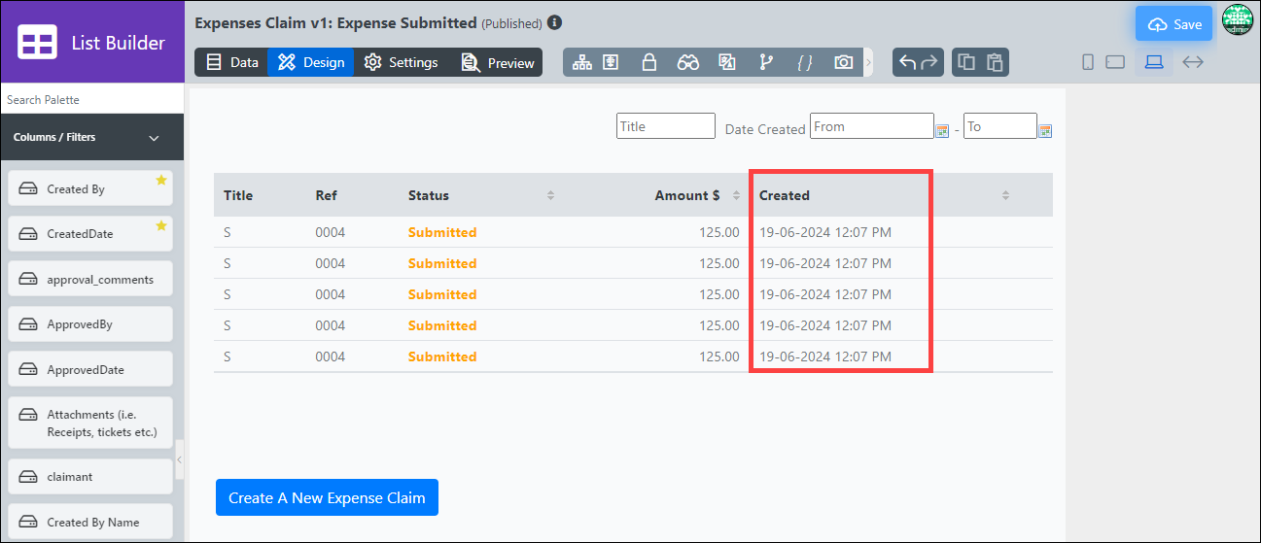Click the paste clipboard icon
The width and height of the screenshot is (1261, 543).
[x=994, y=62]
